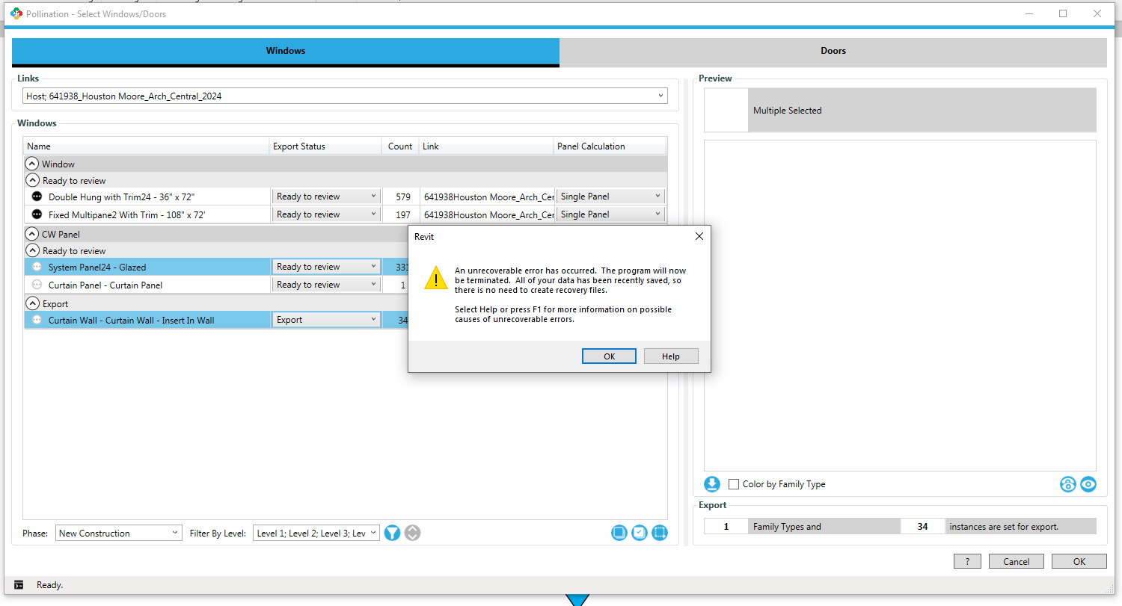Collapse the CW Panel group

pos(32,234)
